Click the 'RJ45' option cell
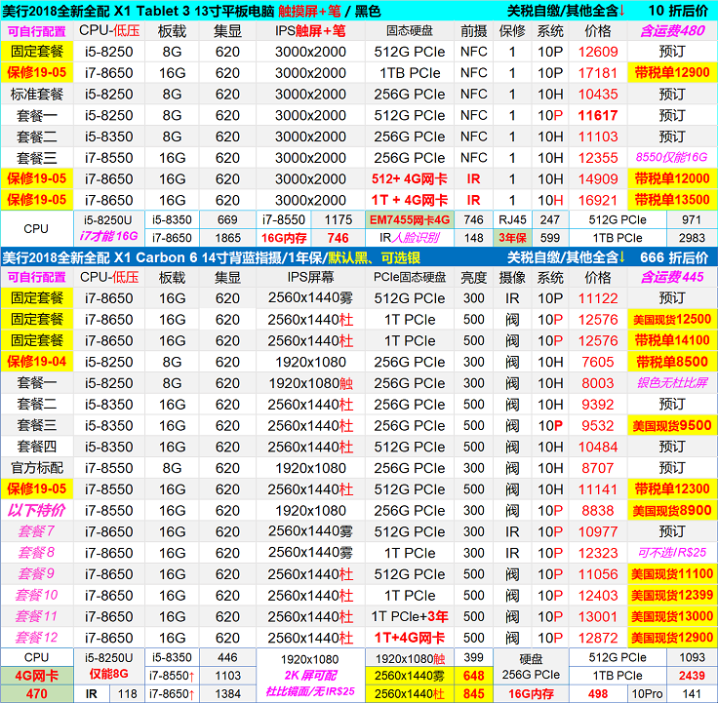718x703 pixels. tap(512, 219)
